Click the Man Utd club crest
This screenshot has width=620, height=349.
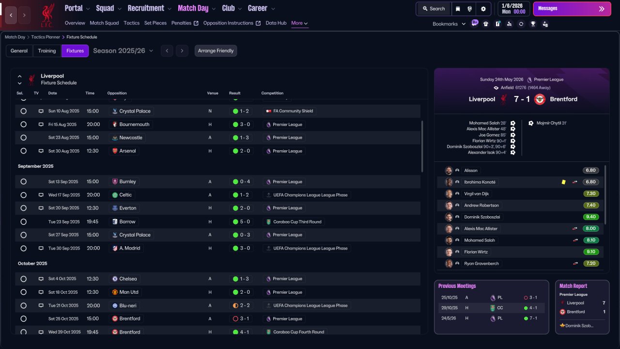(x=115, y=292)
